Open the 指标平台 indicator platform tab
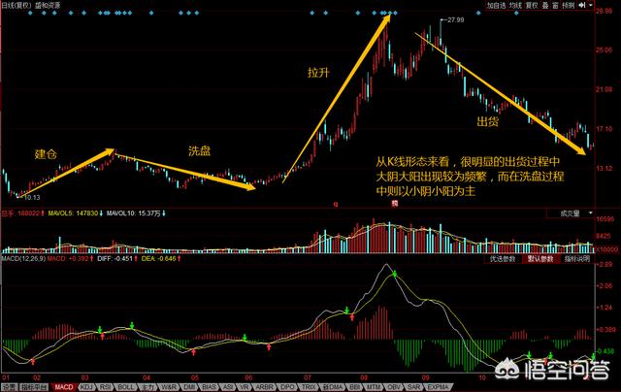 (x=34, y=387)
